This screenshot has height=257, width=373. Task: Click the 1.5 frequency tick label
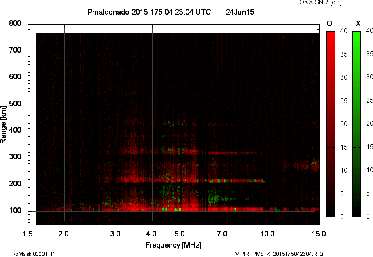tap(28, 234)
